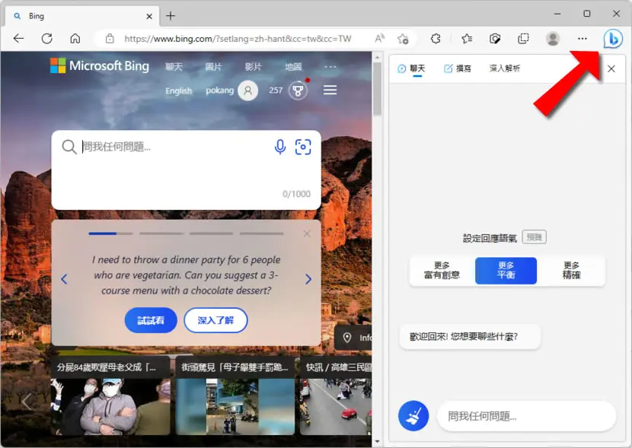Open the hamburger menu on Bing page
The width and height of the screenshot is (632, 448).
click(x=330, y=91)
